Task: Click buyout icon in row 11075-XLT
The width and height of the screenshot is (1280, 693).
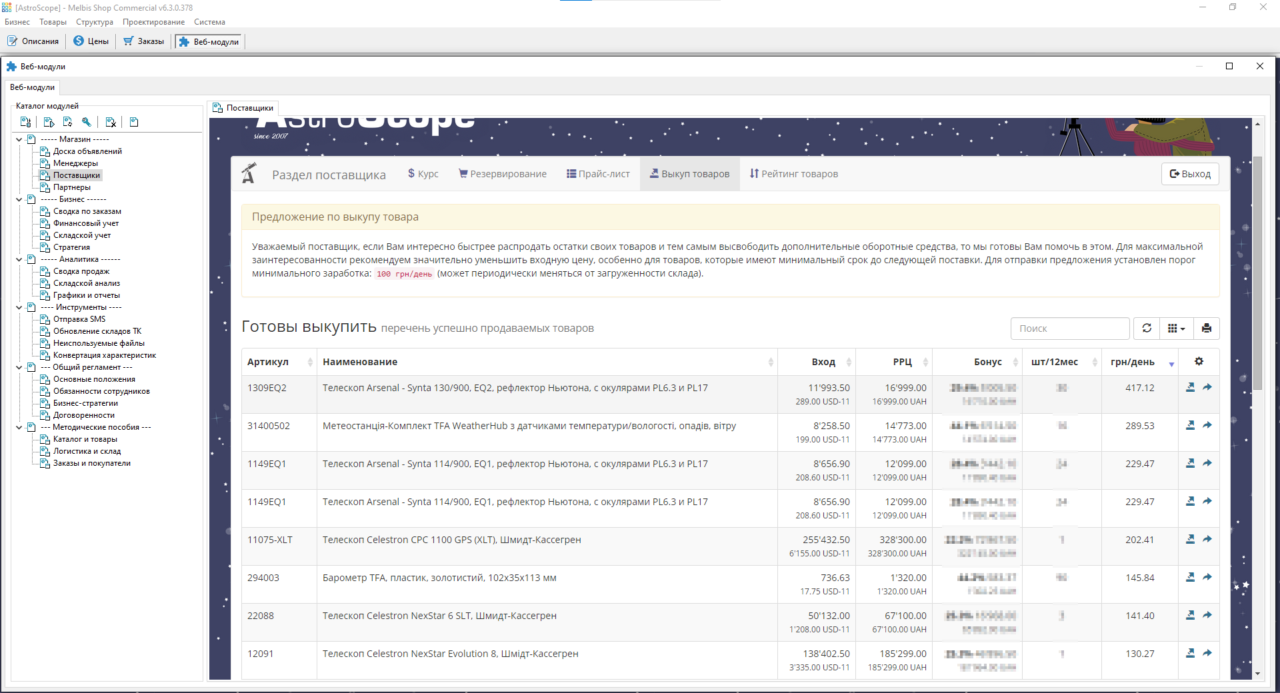Action: [x=1190, y=539]
